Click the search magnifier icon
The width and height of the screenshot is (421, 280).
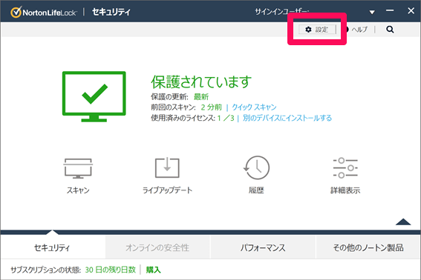390,30
